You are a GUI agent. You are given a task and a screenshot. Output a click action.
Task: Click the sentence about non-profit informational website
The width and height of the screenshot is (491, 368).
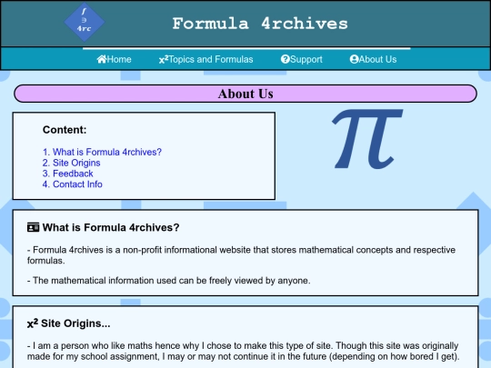(x=241, y=255)
